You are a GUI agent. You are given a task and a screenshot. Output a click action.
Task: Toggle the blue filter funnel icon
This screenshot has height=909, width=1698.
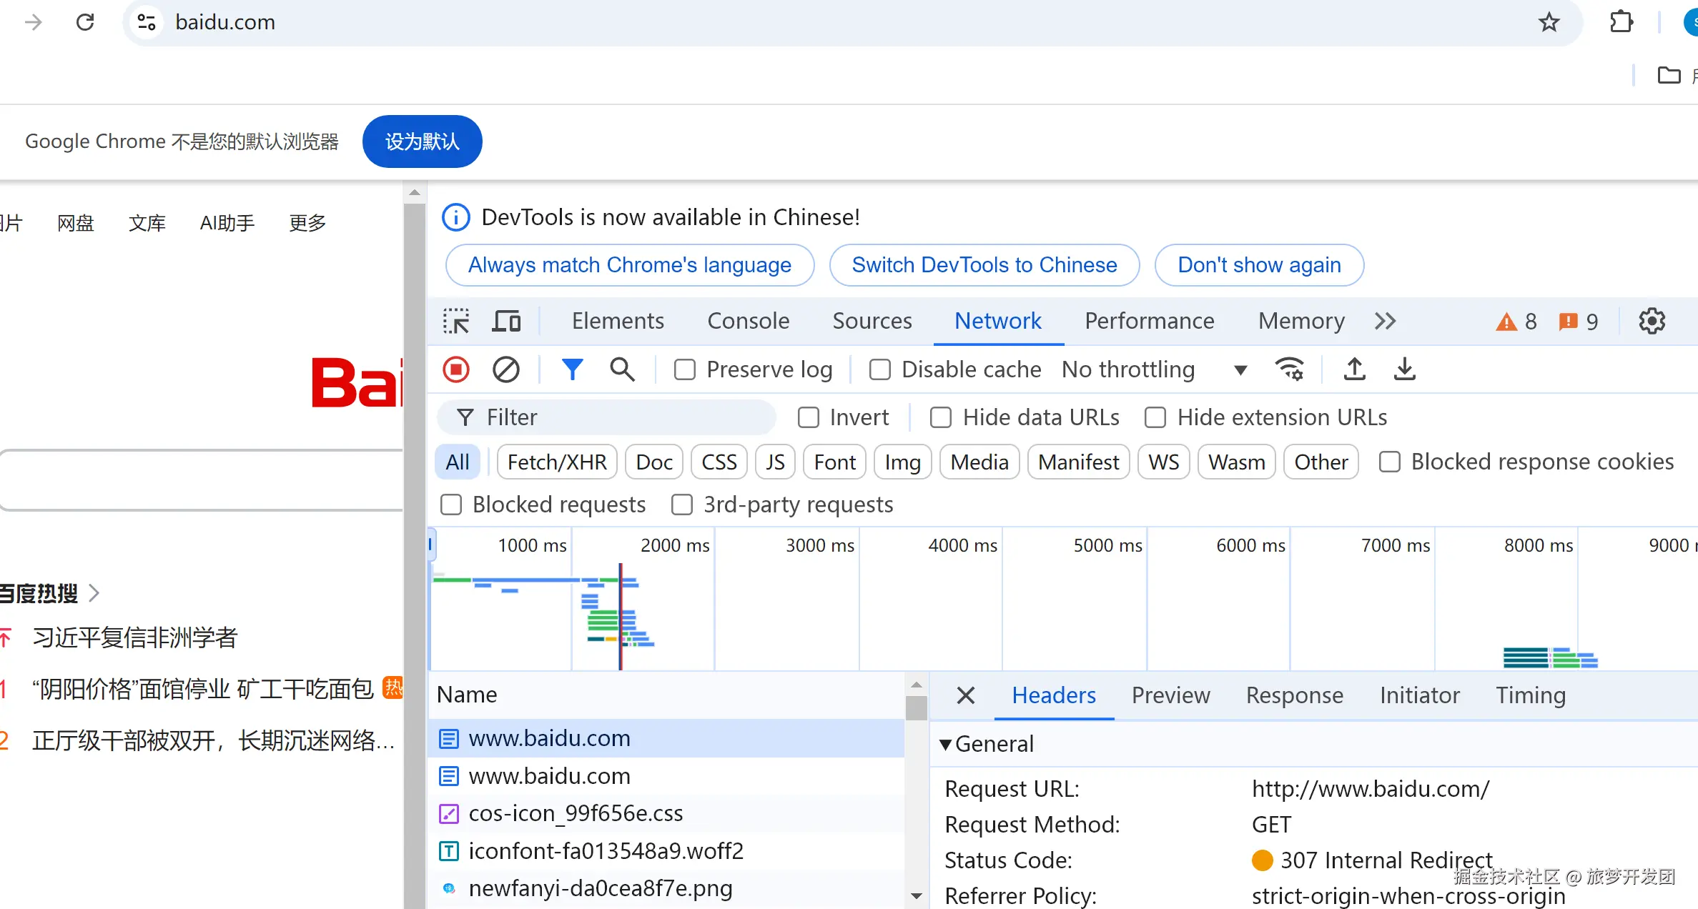pyautogui.click(x=572, y=369)
